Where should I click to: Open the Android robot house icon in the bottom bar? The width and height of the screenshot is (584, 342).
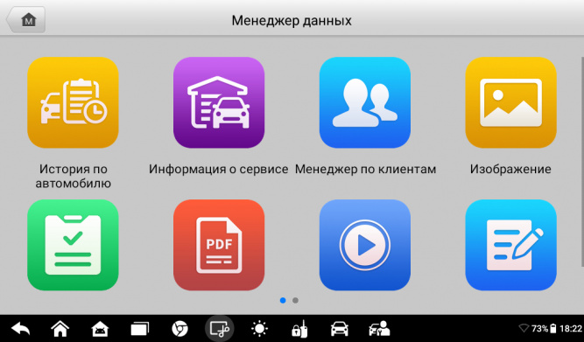point(100,329)
